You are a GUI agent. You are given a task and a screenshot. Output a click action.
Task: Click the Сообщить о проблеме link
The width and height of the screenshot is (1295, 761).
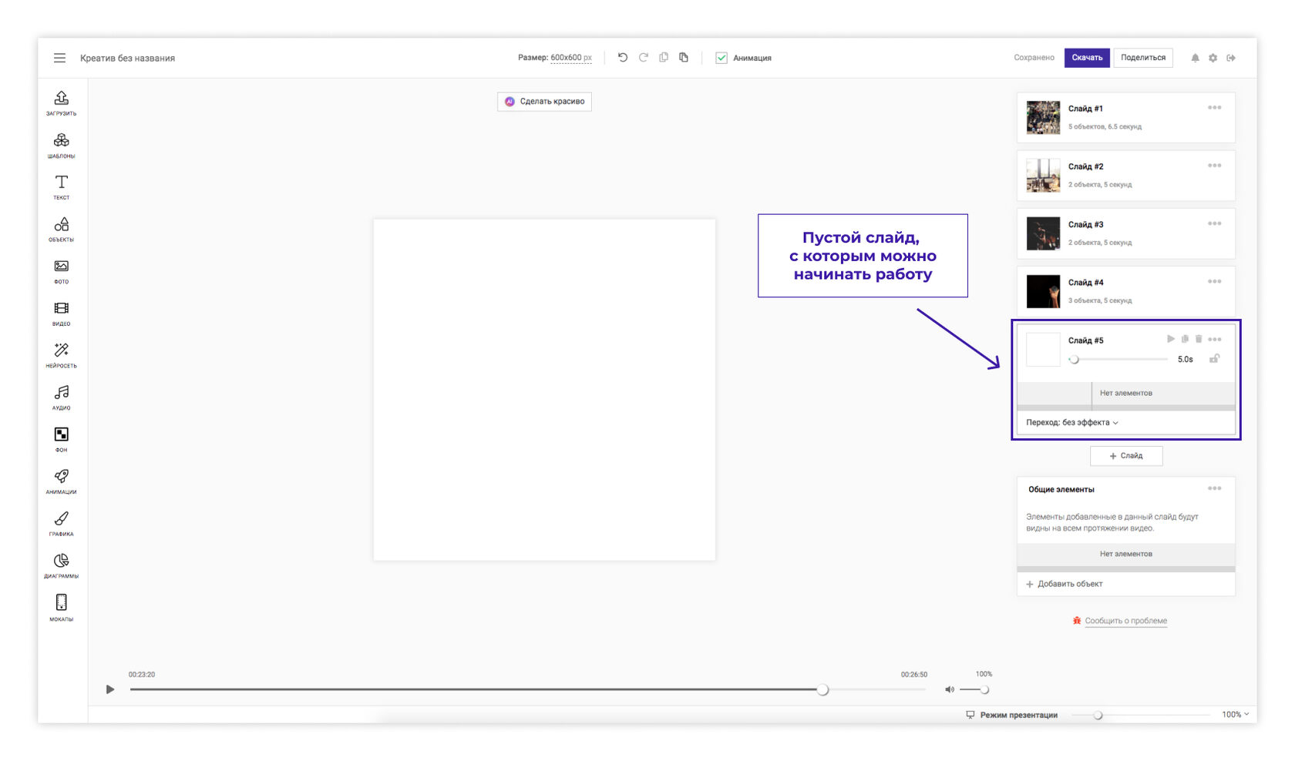(x=1125, y=621)
